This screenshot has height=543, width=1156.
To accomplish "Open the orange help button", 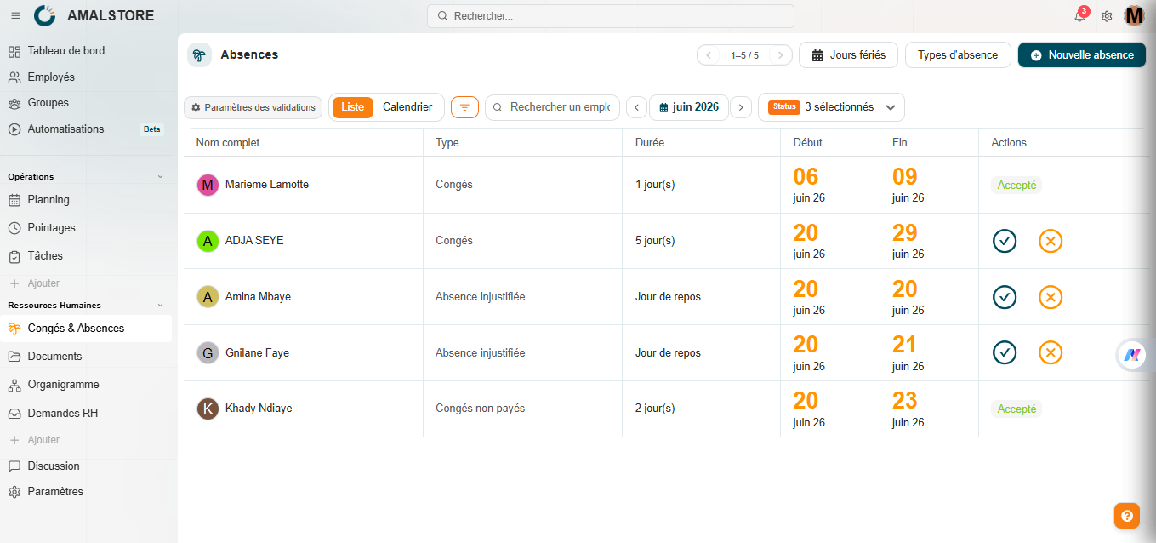I will (1126, 516).
